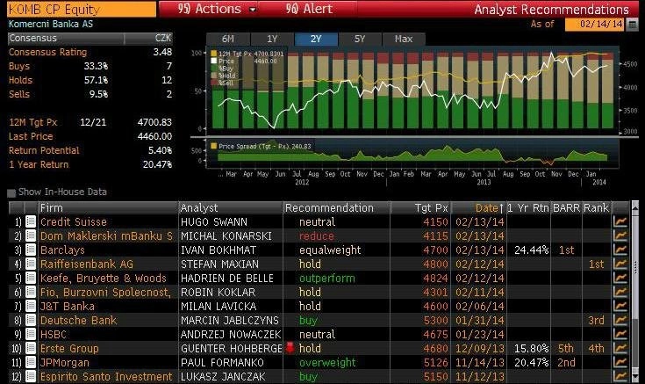This screenshot has width=645, height=384.
Task: Show chart icon for Keefe, Bruyette row
Action: [x=620, y=278]
